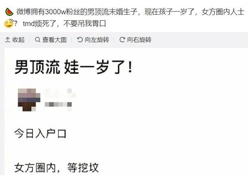Click the text 女方圈内，等挖坟
This screenshot has height=186, width=248.
(56, 168)
